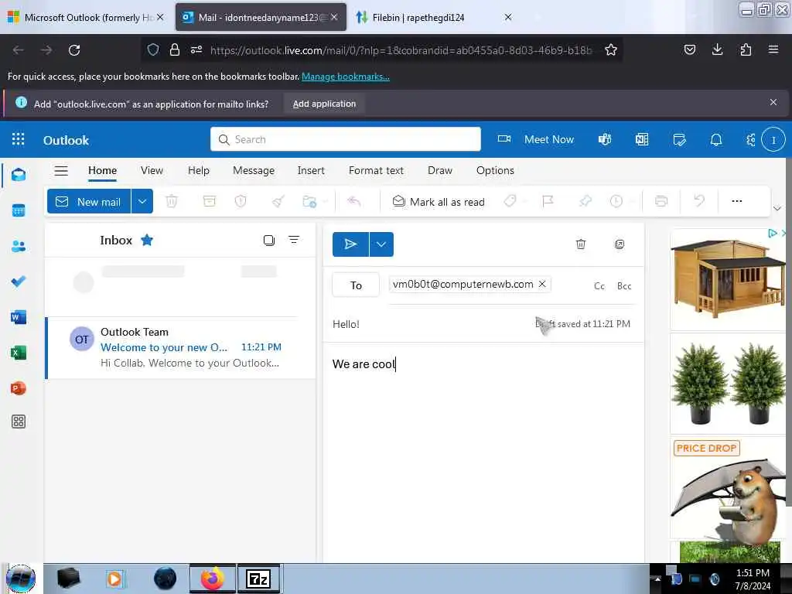
Task: Open the filter icon in the Inbox header
Action: tap(294, 240)
